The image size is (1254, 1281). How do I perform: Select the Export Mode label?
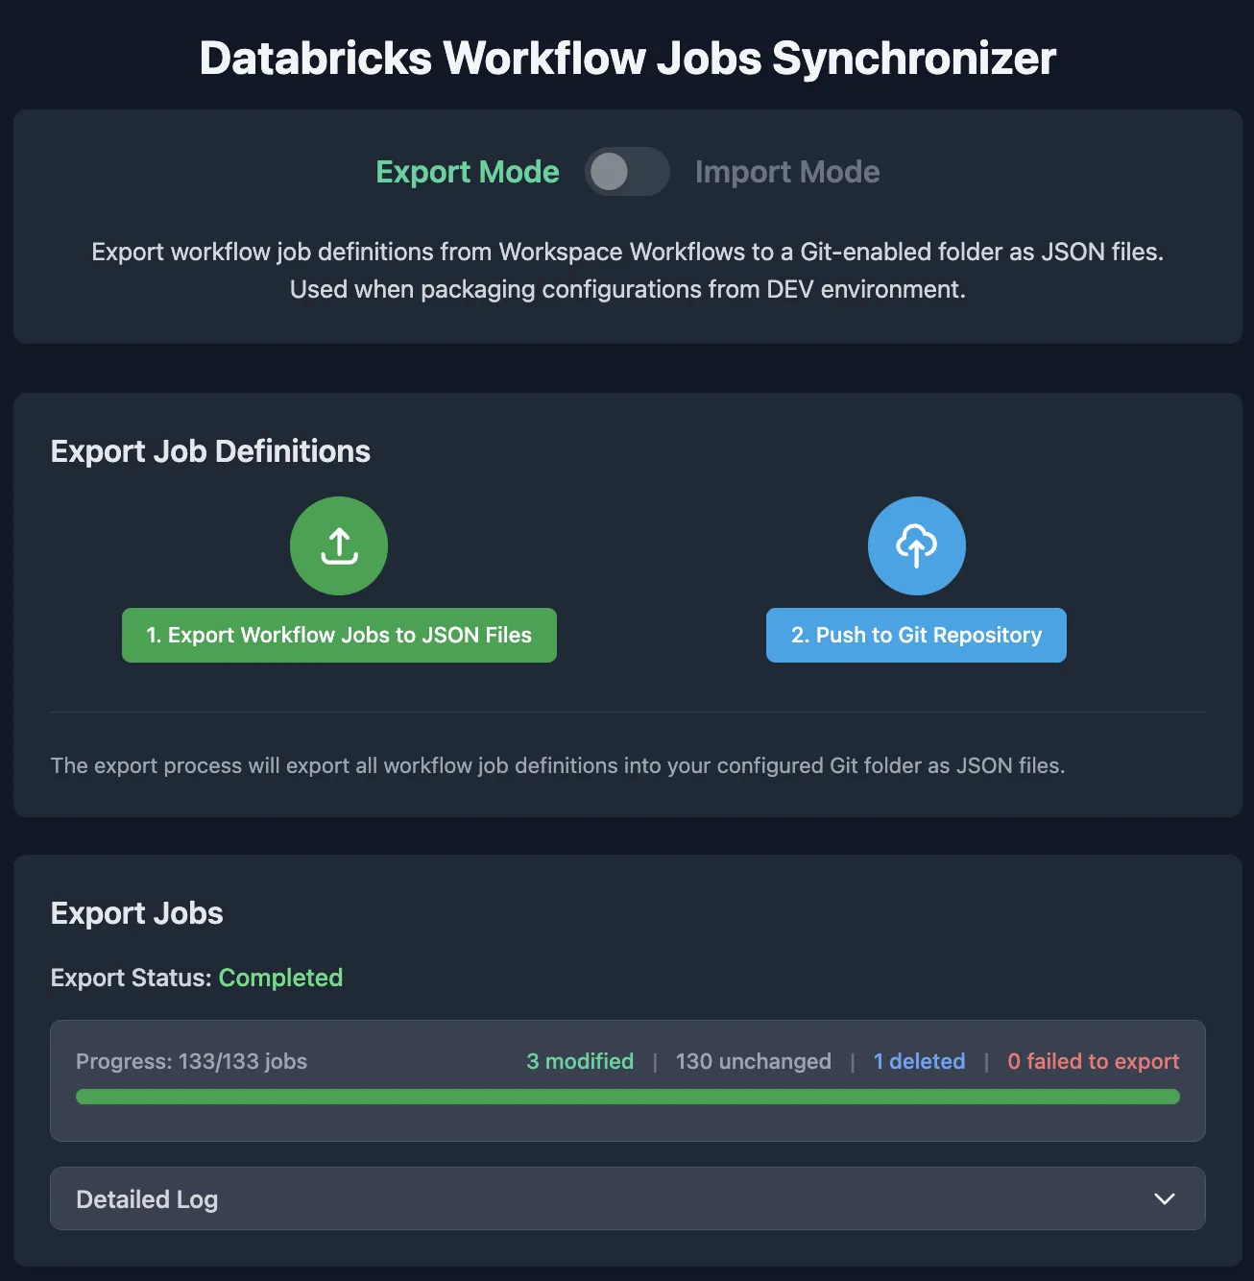pos(468,172)
